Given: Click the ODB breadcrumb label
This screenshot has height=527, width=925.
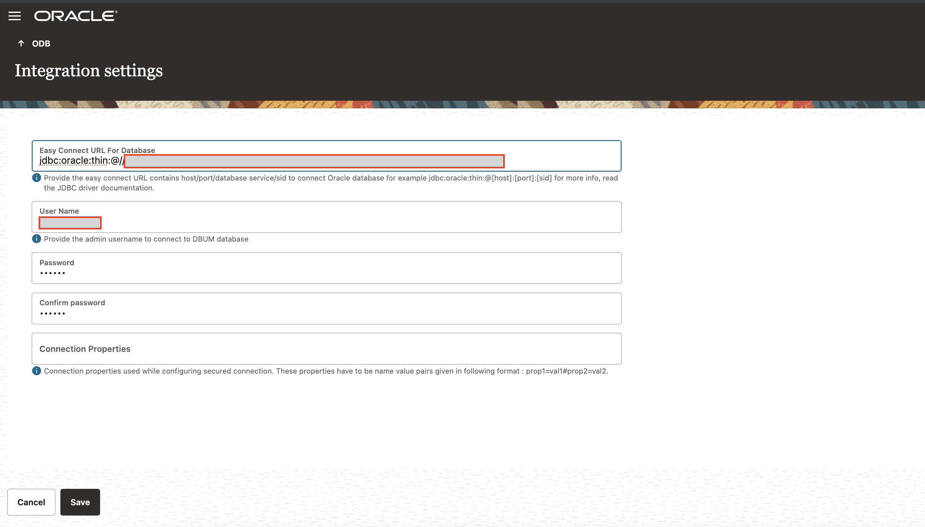Looking at the screenshot, I should point(40,43).
